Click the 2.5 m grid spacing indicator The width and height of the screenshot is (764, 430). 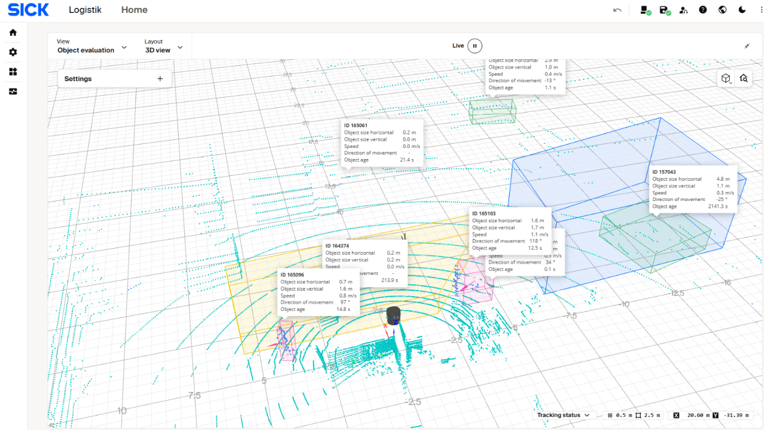647,415
